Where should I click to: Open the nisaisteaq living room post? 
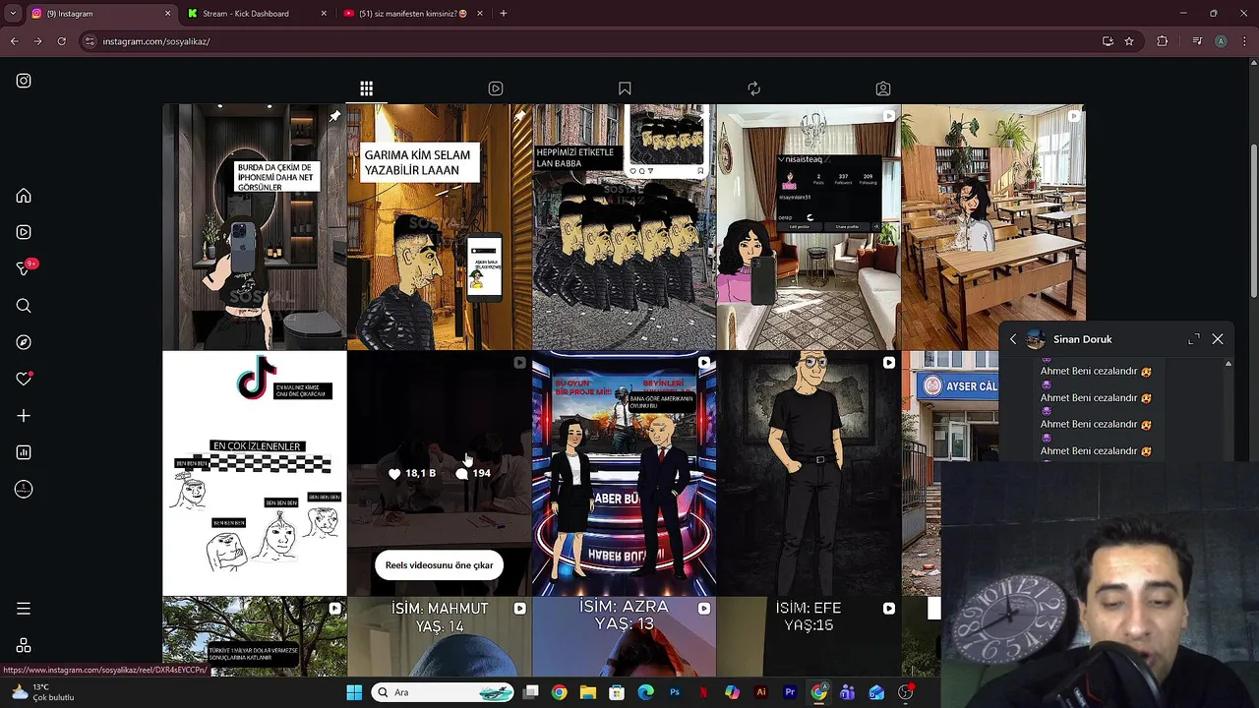click(809, 227)
